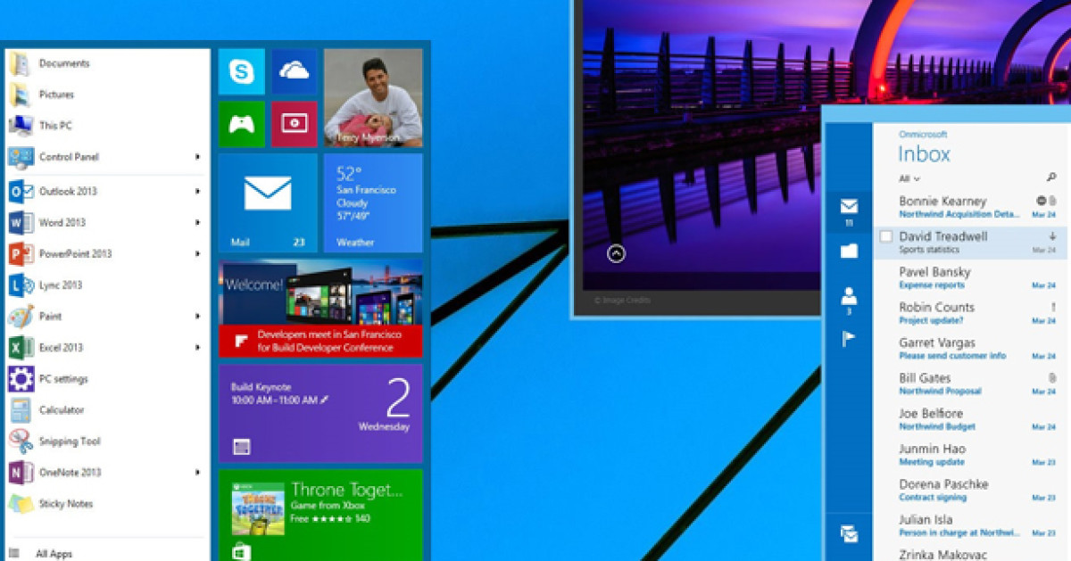Open the people icon in Mail sidebar
1071x561 pixels.
tap(849, 296)
